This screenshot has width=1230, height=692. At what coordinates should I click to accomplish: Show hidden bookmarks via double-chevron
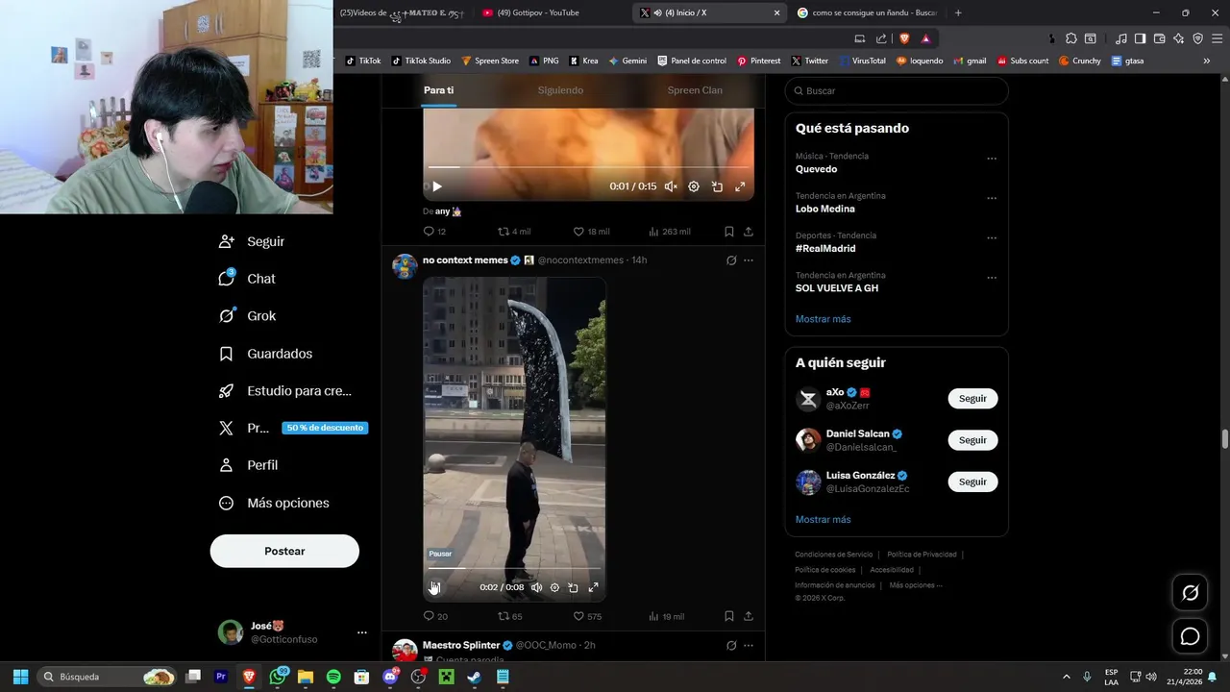coord(1207,61)
